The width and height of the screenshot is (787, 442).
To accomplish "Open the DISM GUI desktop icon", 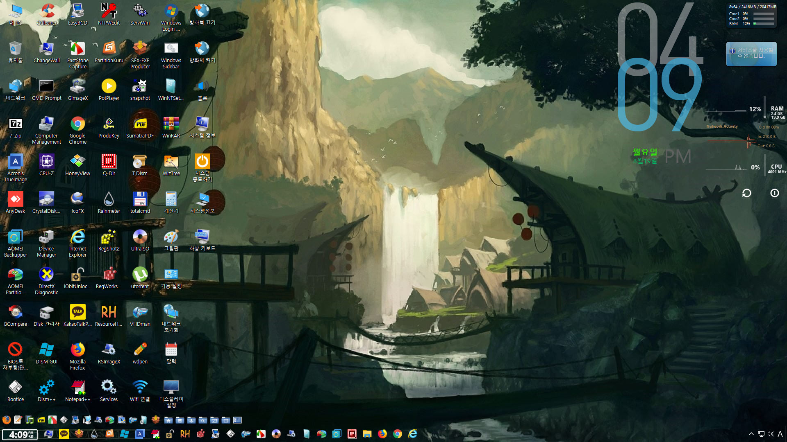I will click(46, 353).
